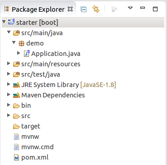
Task: Select the 'target' folder name
Action: point(31,127)
